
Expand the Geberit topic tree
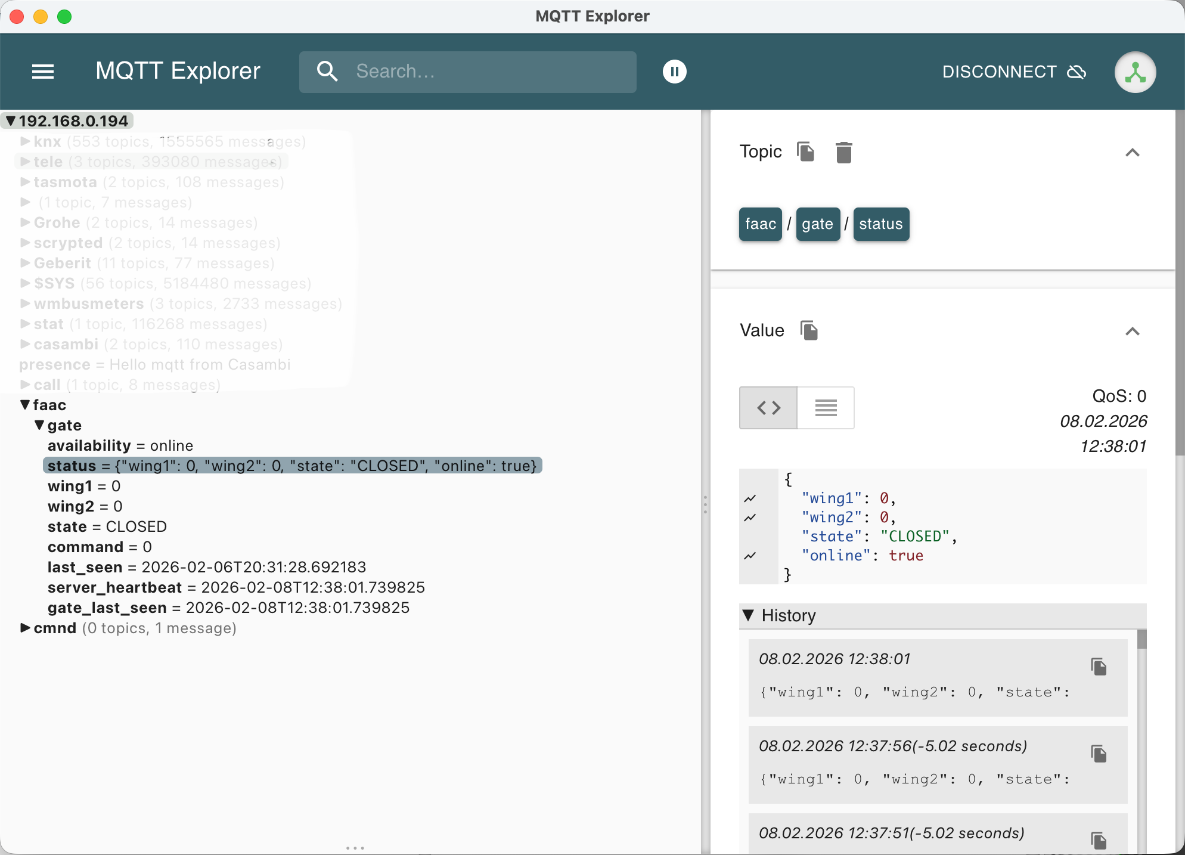click(x=25, y=263)
